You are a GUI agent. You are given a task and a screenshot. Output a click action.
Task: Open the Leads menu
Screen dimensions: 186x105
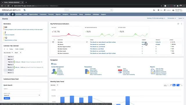pos(25,14)
